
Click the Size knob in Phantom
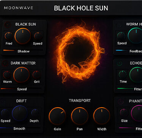pos(124,113)
